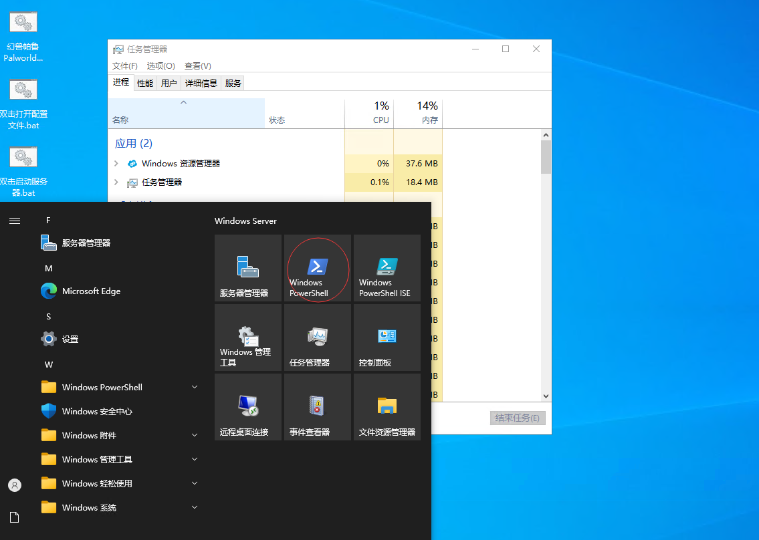Image resolution: width=759 pixels, height=540 pixels.
Task: Click the 37.6 MB memory value
Action: click(x=421, y=164)
